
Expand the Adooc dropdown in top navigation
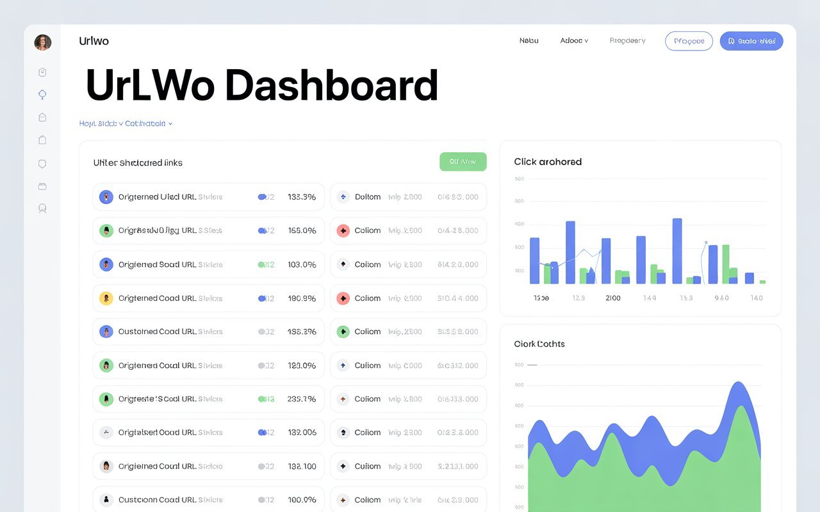574,41
